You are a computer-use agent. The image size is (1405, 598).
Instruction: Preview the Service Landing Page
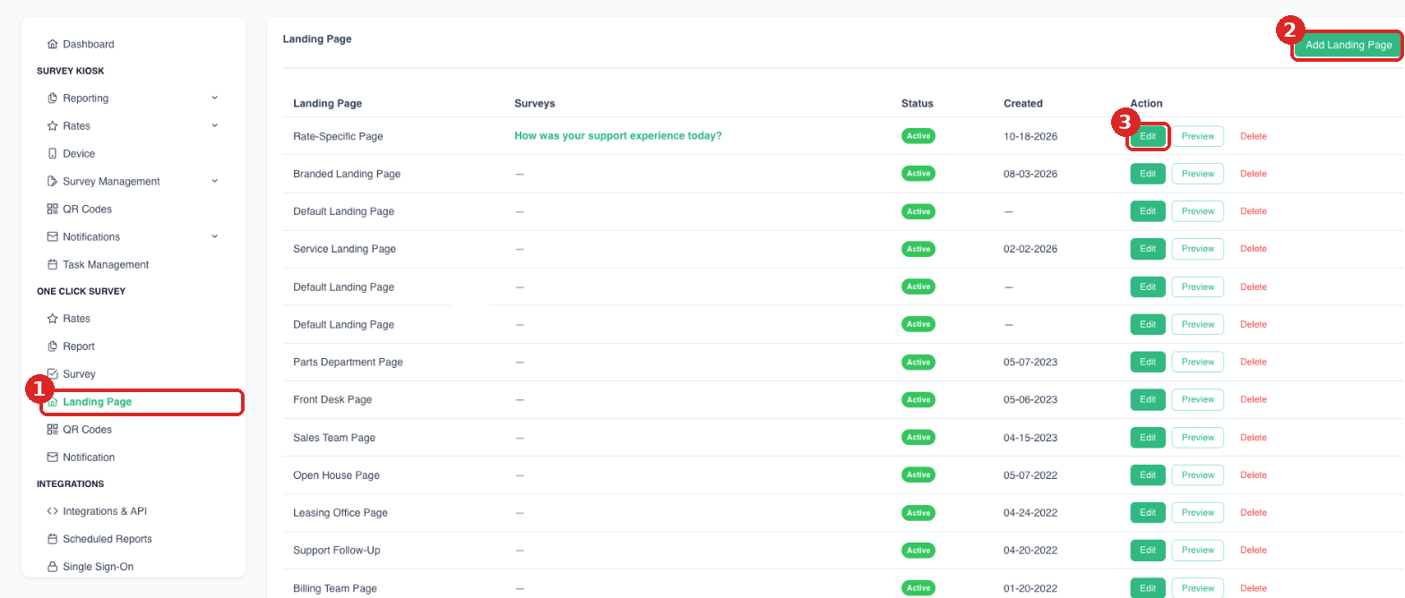pyautogui.click(x=1198, y=249)
